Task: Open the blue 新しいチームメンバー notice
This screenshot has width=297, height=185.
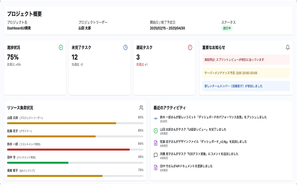Action: coord(246,86)
